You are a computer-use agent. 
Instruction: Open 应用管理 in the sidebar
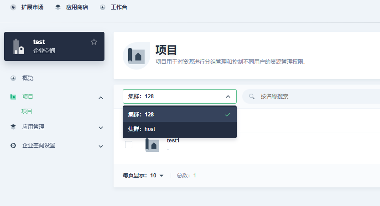(x=33, y=127)
